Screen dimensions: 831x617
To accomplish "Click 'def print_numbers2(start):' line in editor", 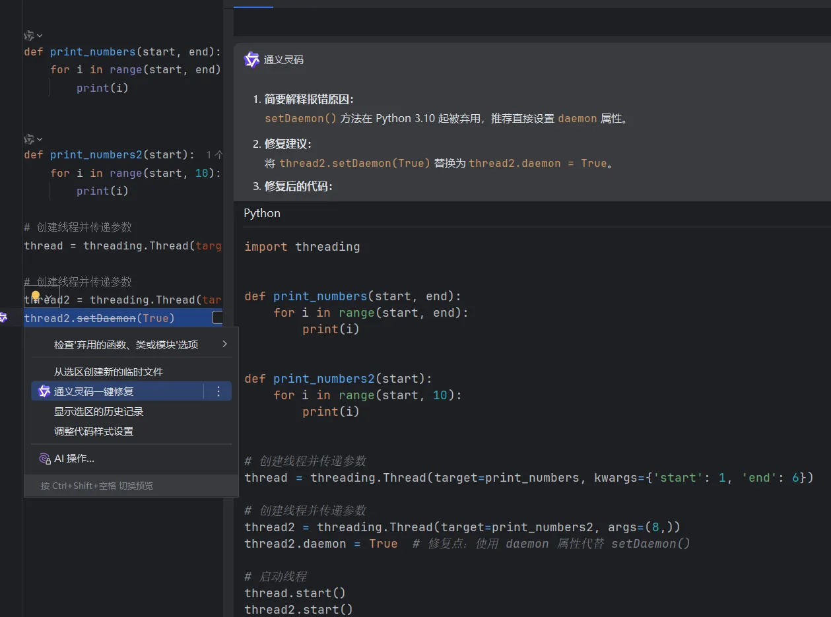I will point(109,155).
